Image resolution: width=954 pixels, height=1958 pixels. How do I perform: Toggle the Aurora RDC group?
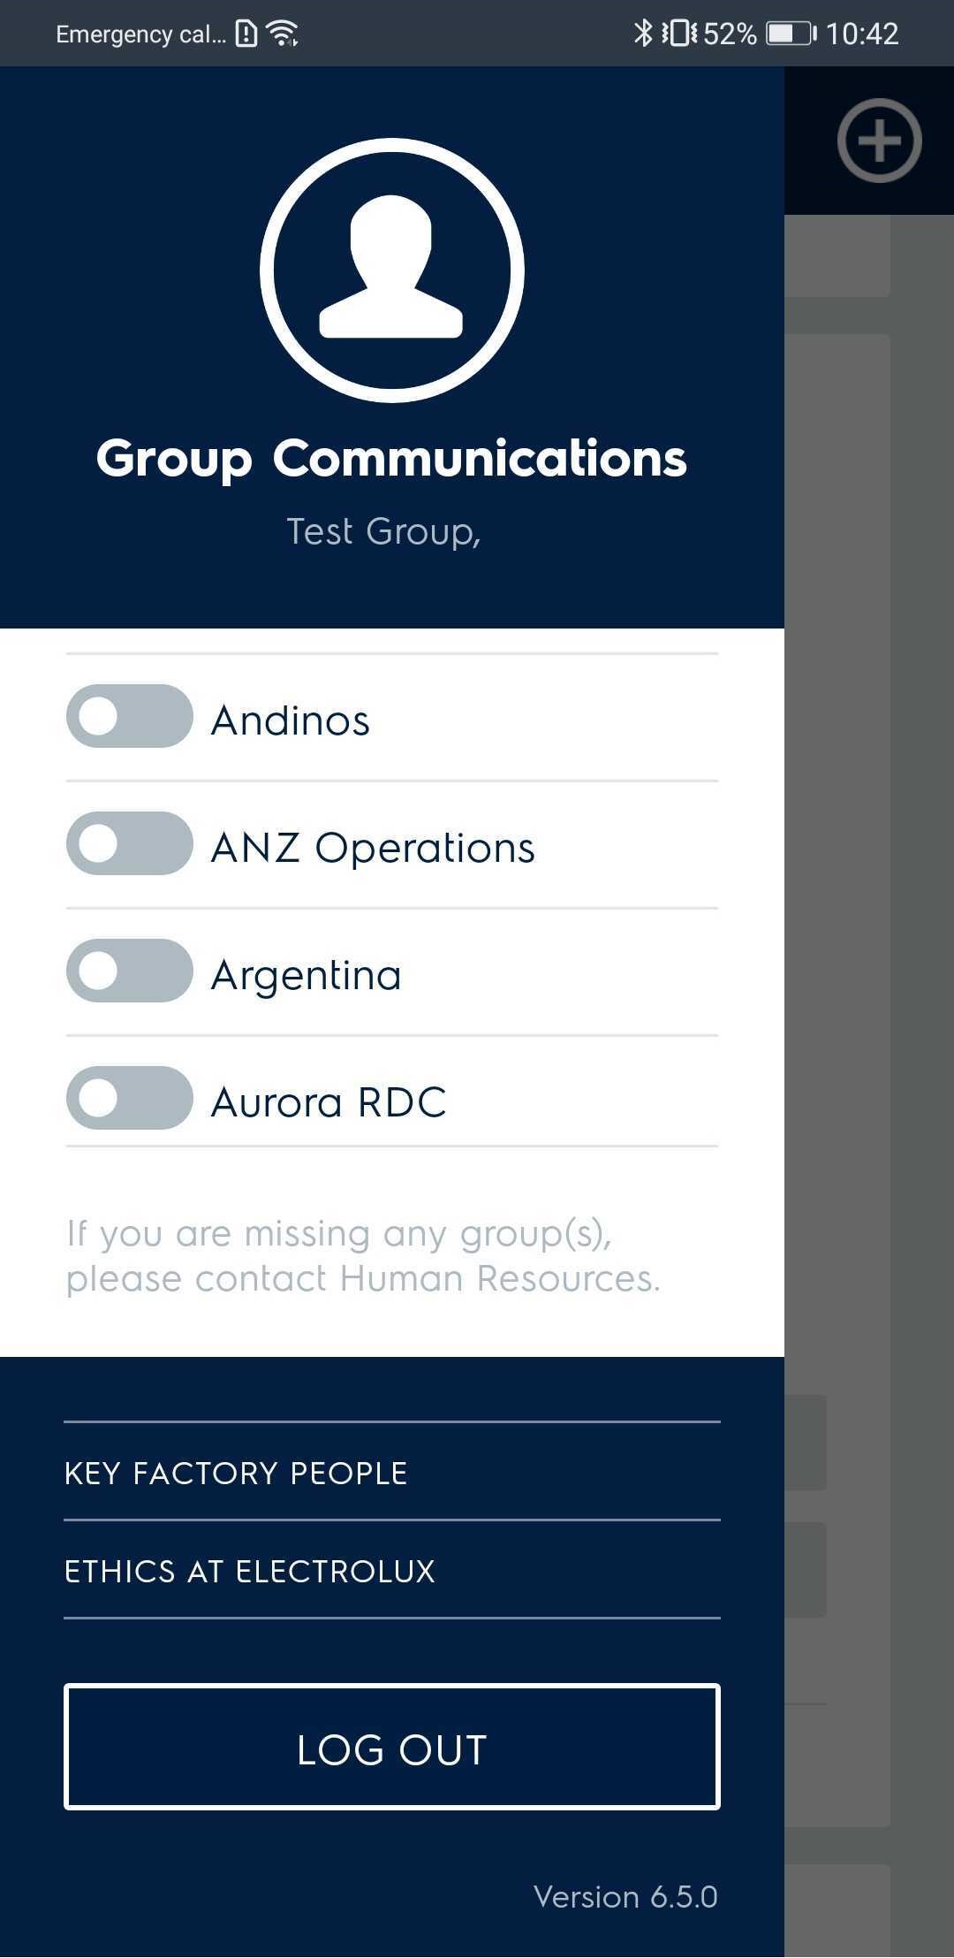[x=129, y=1098]
